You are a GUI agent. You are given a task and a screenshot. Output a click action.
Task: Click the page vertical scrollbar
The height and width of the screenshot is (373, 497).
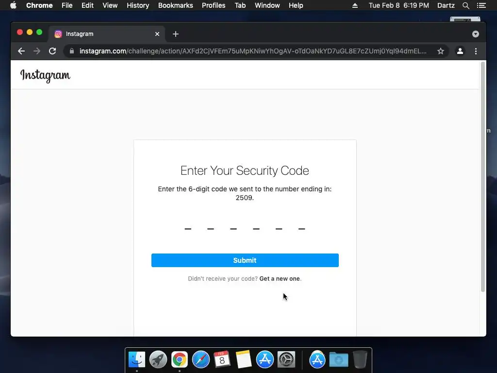click(x=483, y=177)
